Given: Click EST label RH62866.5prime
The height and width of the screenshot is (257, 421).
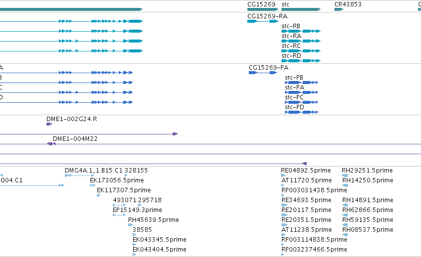Looking at the screenshot, I should tap(368, 210).
